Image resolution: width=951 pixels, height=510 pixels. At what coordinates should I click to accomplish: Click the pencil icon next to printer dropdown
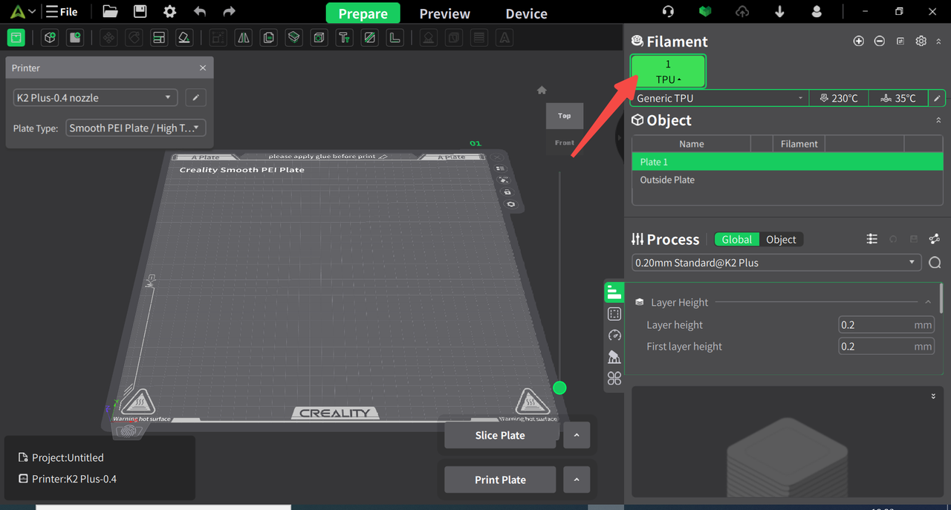tap(195, 98)
